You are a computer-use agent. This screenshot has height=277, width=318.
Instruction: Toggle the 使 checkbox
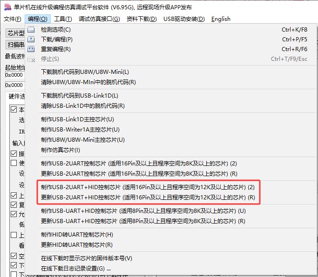point(14,163)
